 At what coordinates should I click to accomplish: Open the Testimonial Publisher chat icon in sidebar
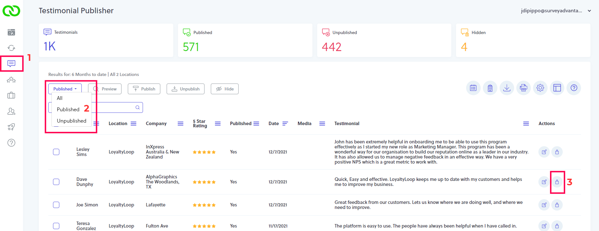click(x=11, y=64)
